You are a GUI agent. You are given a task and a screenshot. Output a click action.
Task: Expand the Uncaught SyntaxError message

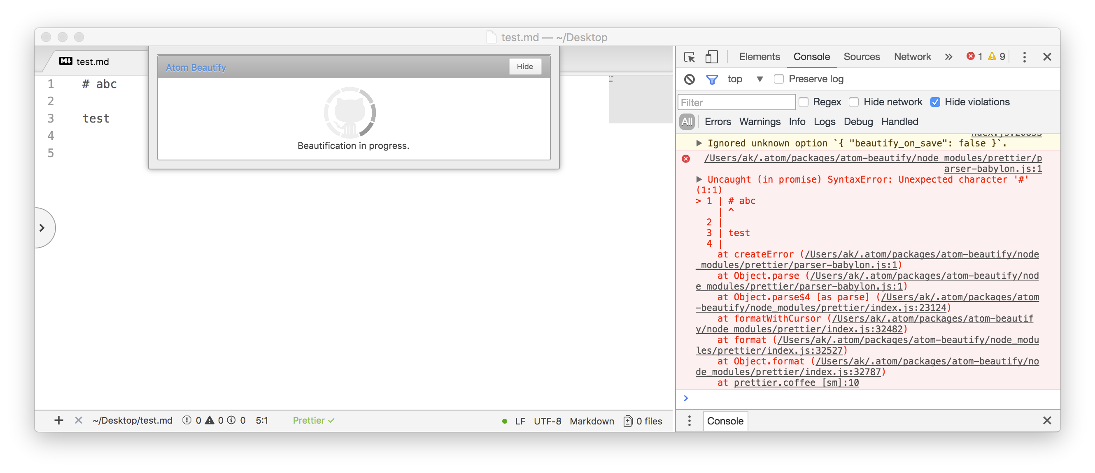pos(699,179)
